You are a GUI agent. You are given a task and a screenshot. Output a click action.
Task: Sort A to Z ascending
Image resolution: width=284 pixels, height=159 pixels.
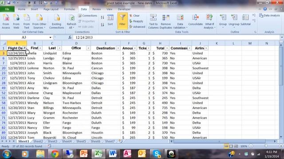[103, 18]
